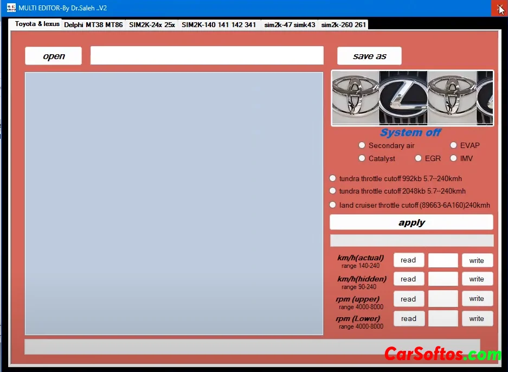Open the sim2k-260 261 tab
This screenshot has height=372, width=508.
click(343, 25)
